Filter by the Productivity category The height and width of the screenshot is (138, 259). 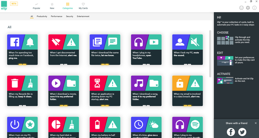pyautogui.click(x=42, y=16)
